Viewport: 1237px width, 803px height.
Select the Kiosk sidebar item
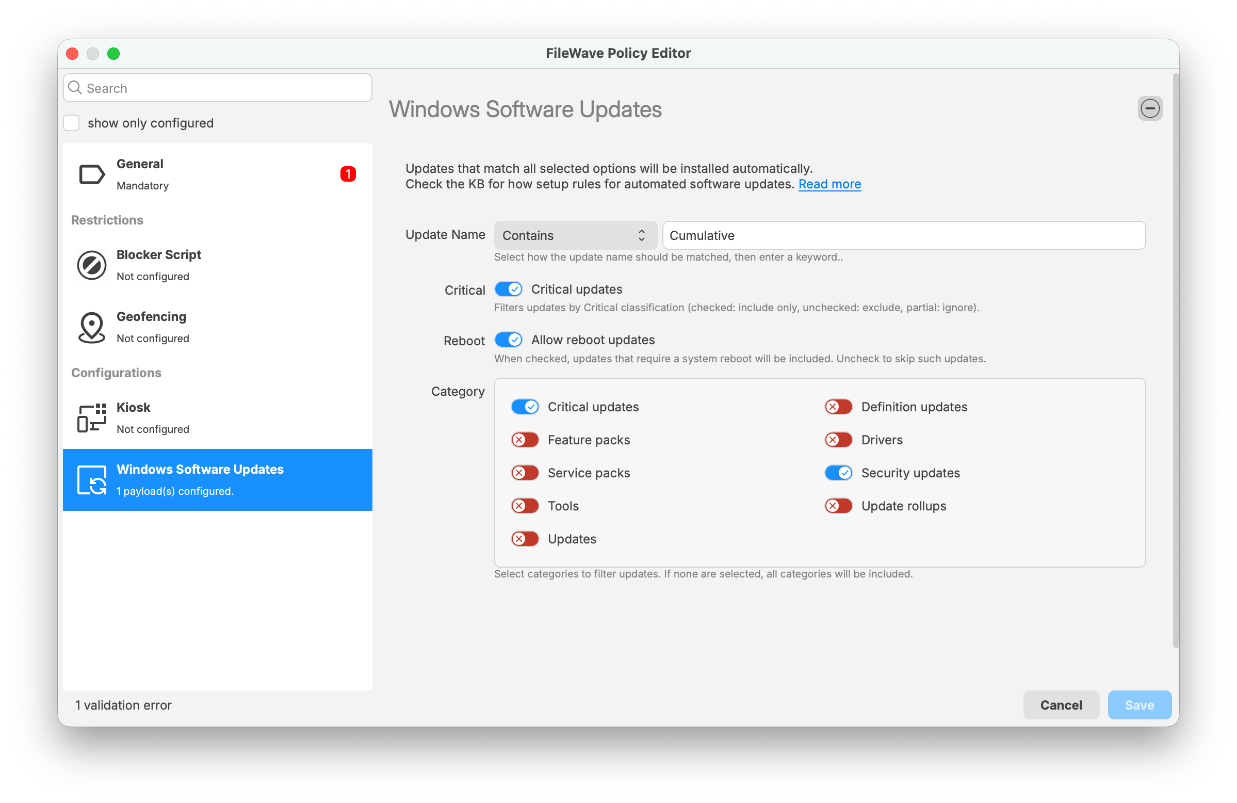pyautogui.click(x=218, y=418)
